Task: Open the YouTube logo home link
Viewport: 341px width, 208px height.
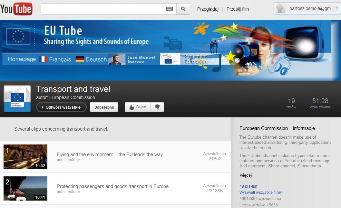Action: tap(16, 9)
